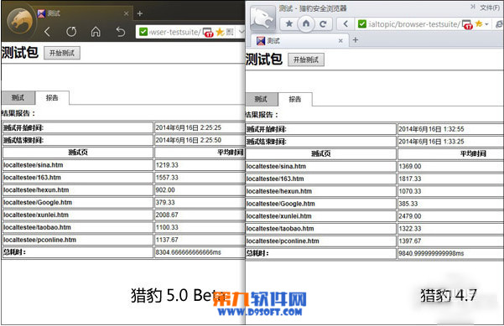
Task: Click the cheetah logo in the left browser
Action: pyautogui.click(x=20, y=21)
